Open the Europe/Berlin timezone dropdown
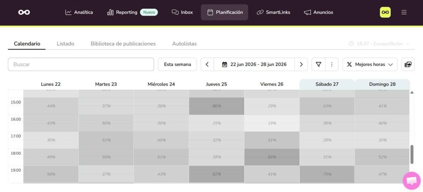Image resolution: width=423 pixels, height=192 pixels. point(379,44)
